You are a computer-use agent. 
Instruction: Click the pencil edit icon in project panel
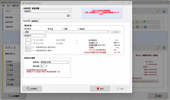tap(158, 11)
